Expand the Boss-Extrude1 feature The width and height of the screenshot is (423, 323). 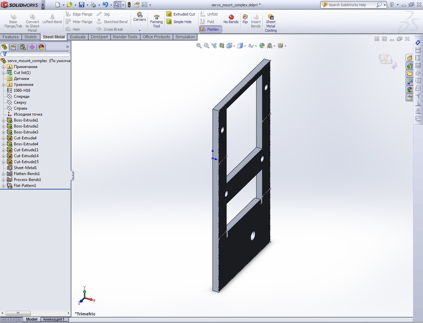[3, 120]
